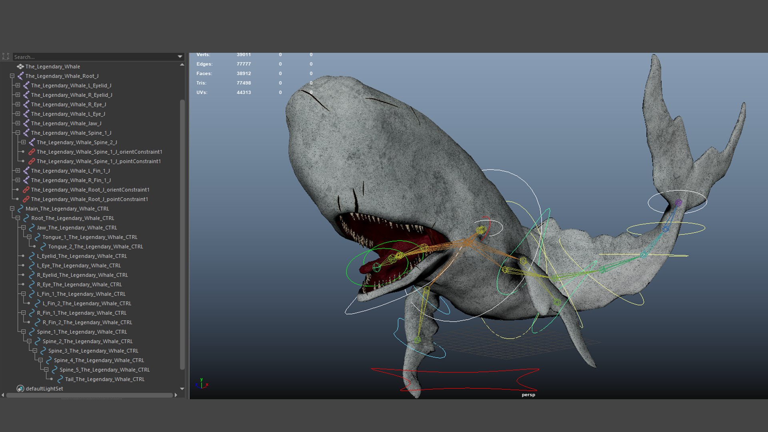768x432 pixels.
Task: Click the persp camera label
Action: pyautogui.click(x=528, y=395)
